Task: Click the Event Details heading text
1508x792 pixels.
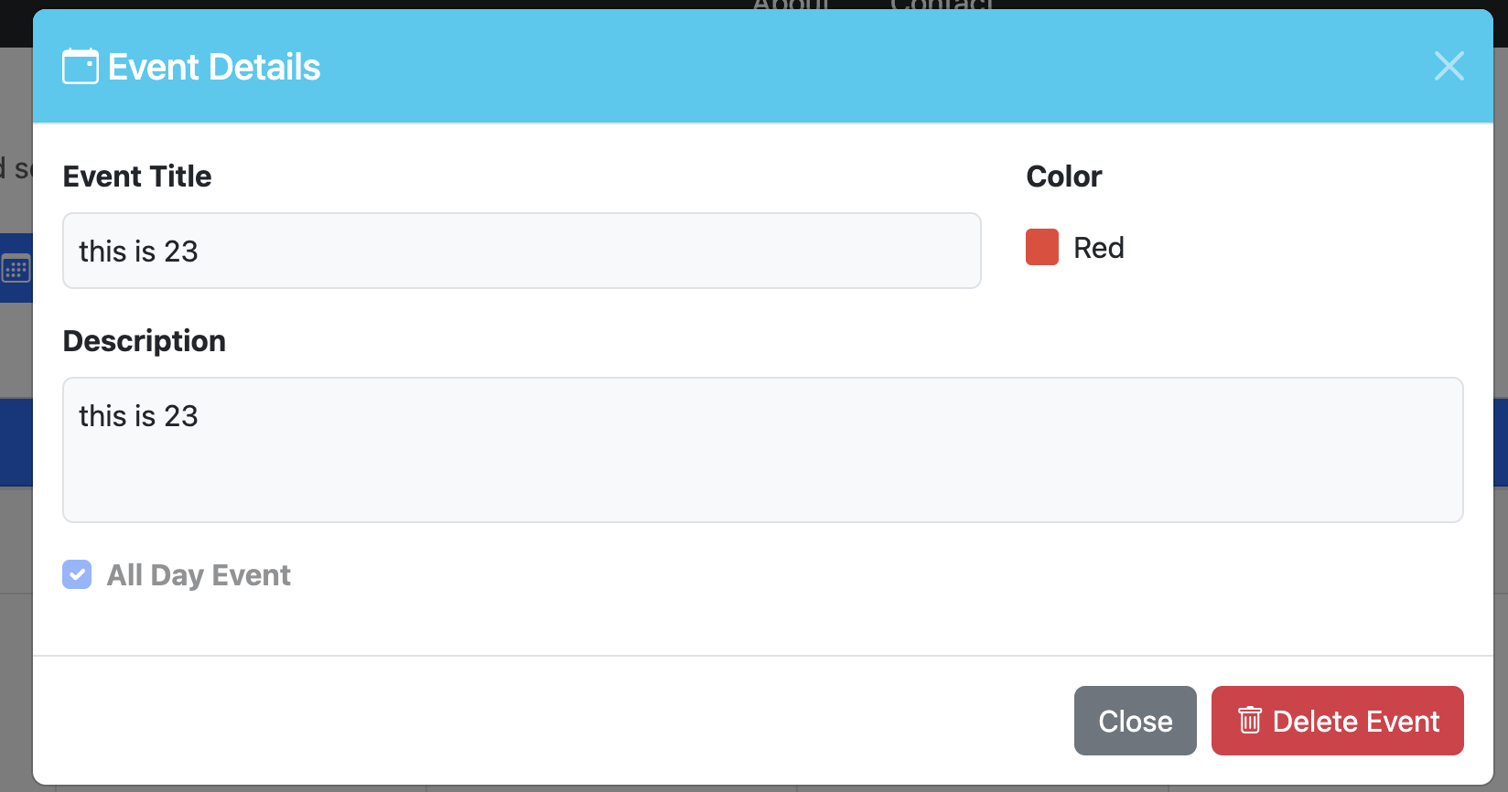Action: pyautogui.click(x=214, y=67)
